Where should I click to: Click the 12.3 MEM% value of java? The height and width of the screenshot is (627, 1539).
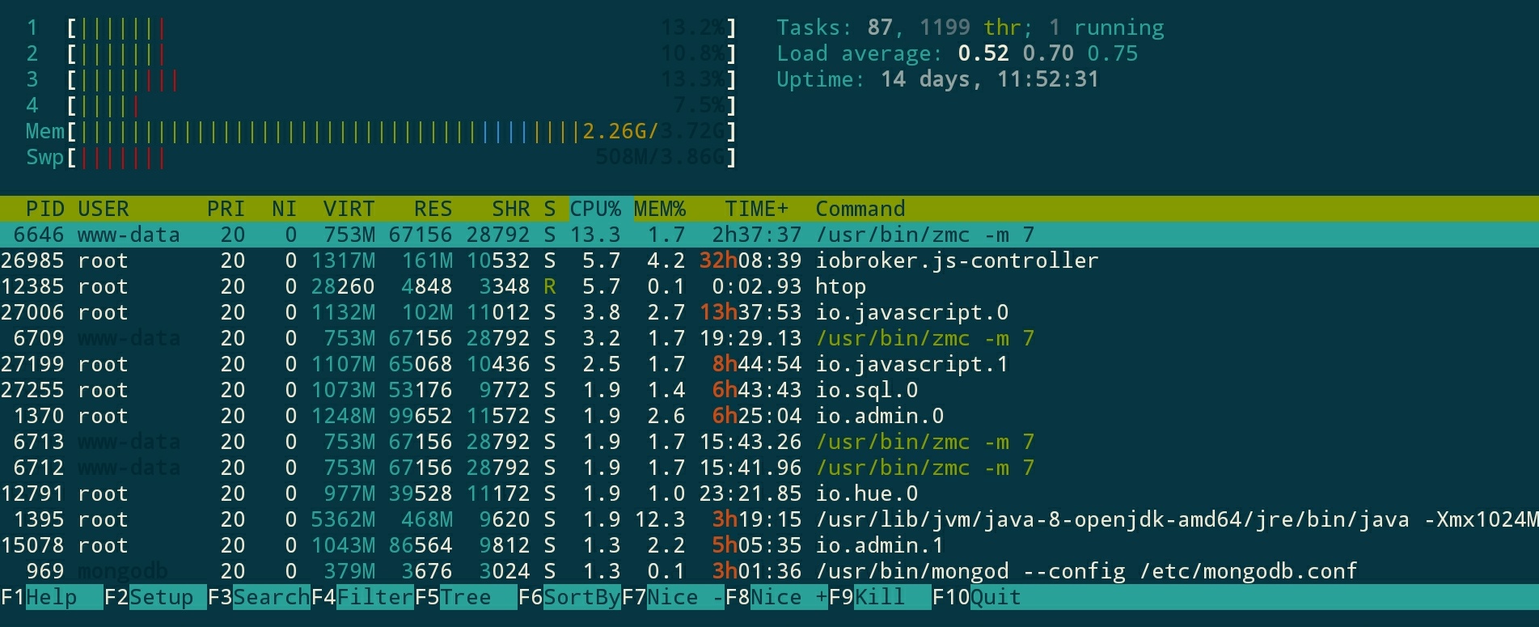[x=659, y=519]
